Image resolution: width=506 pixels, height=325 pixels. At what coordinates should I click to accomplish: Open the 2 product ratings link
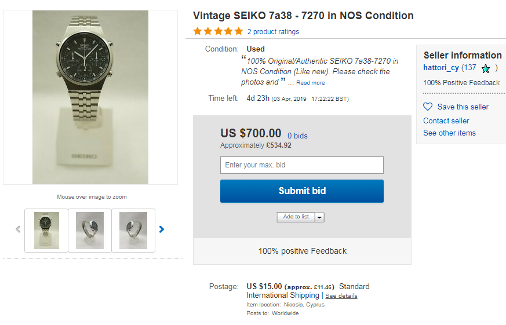coord(274,32)
